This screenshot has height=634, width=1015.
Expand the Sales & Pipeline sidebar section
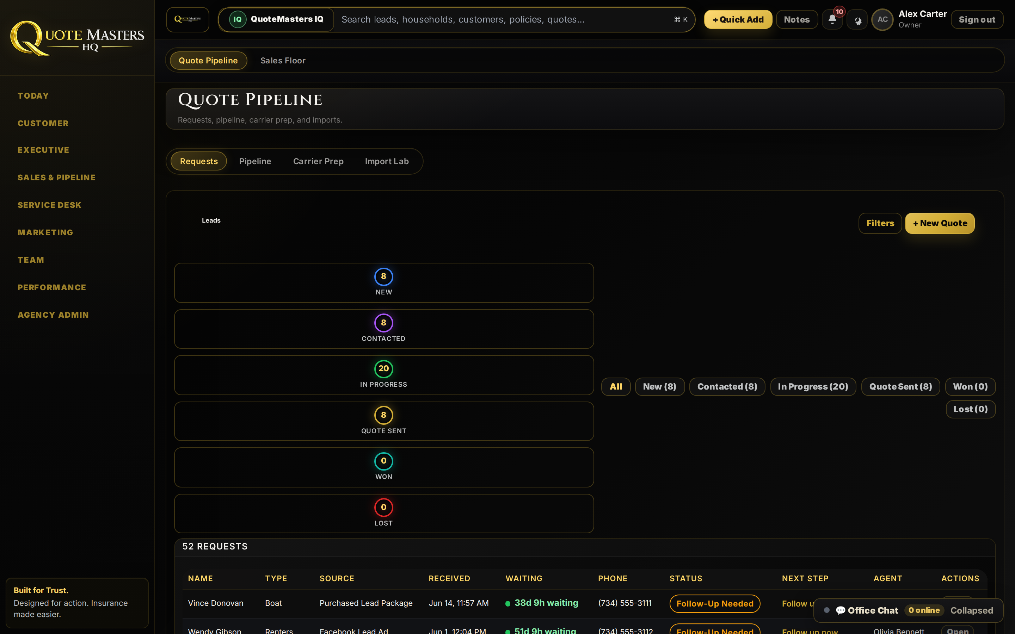57,178
